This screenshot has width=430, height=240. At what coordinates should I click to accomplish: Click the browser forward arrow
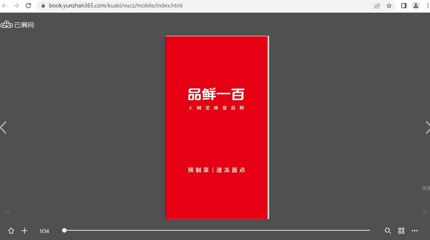pos(16,6)
